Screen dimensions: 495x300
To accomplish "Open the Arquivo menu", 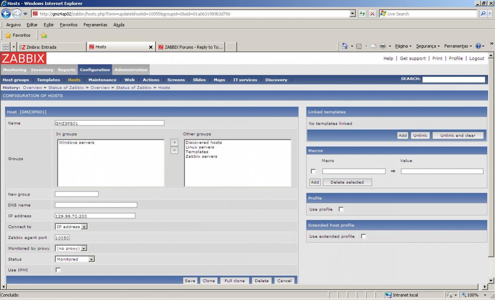I will (x=14, y=25).
